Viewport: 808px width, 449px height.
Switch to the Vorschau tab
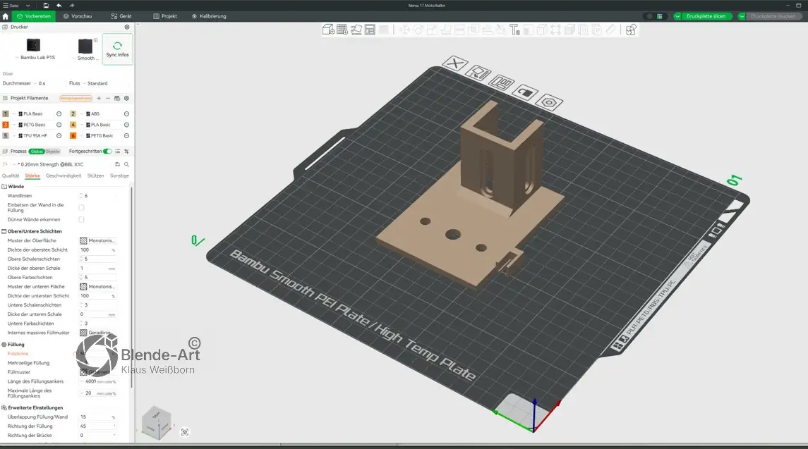[x=78, y=16]
